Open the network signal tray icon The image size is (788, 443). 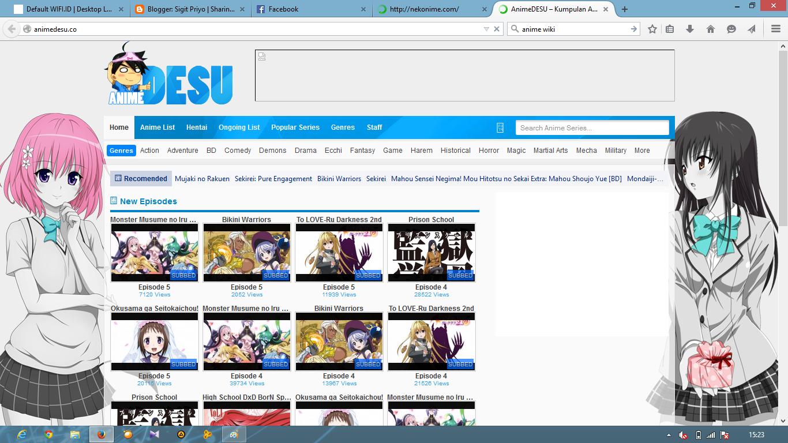point(711,435)
